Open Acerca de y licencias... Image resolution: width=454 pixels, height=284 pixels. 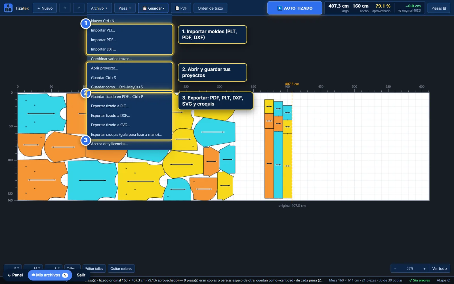coord(129,144)
